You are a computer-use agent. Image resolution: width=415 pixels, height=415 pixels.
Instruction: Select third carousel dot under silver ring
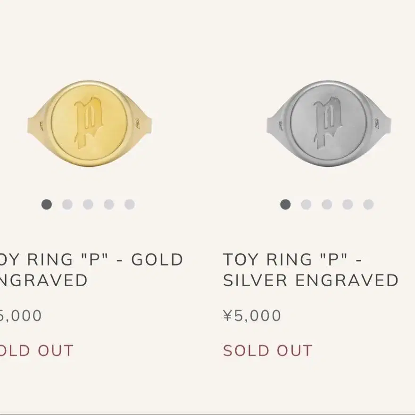[327, 204]
